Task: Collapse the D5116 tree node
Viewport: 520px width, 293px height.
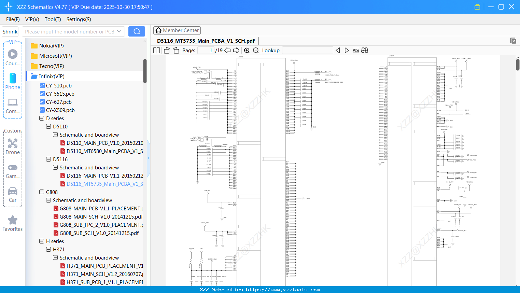Action: click(48, 159)
